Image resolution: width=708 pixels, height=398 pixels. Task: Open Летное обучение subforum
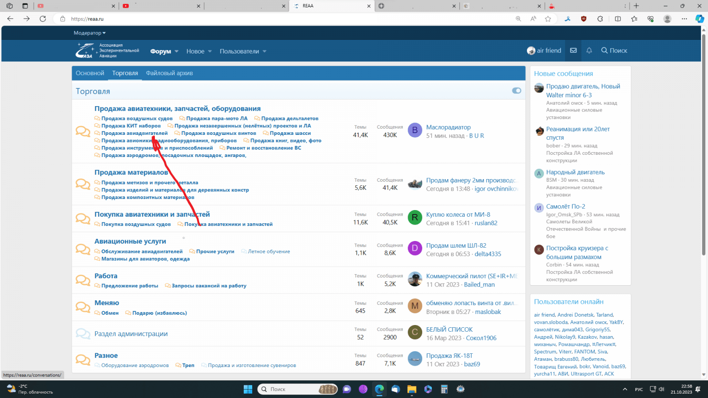269,252
